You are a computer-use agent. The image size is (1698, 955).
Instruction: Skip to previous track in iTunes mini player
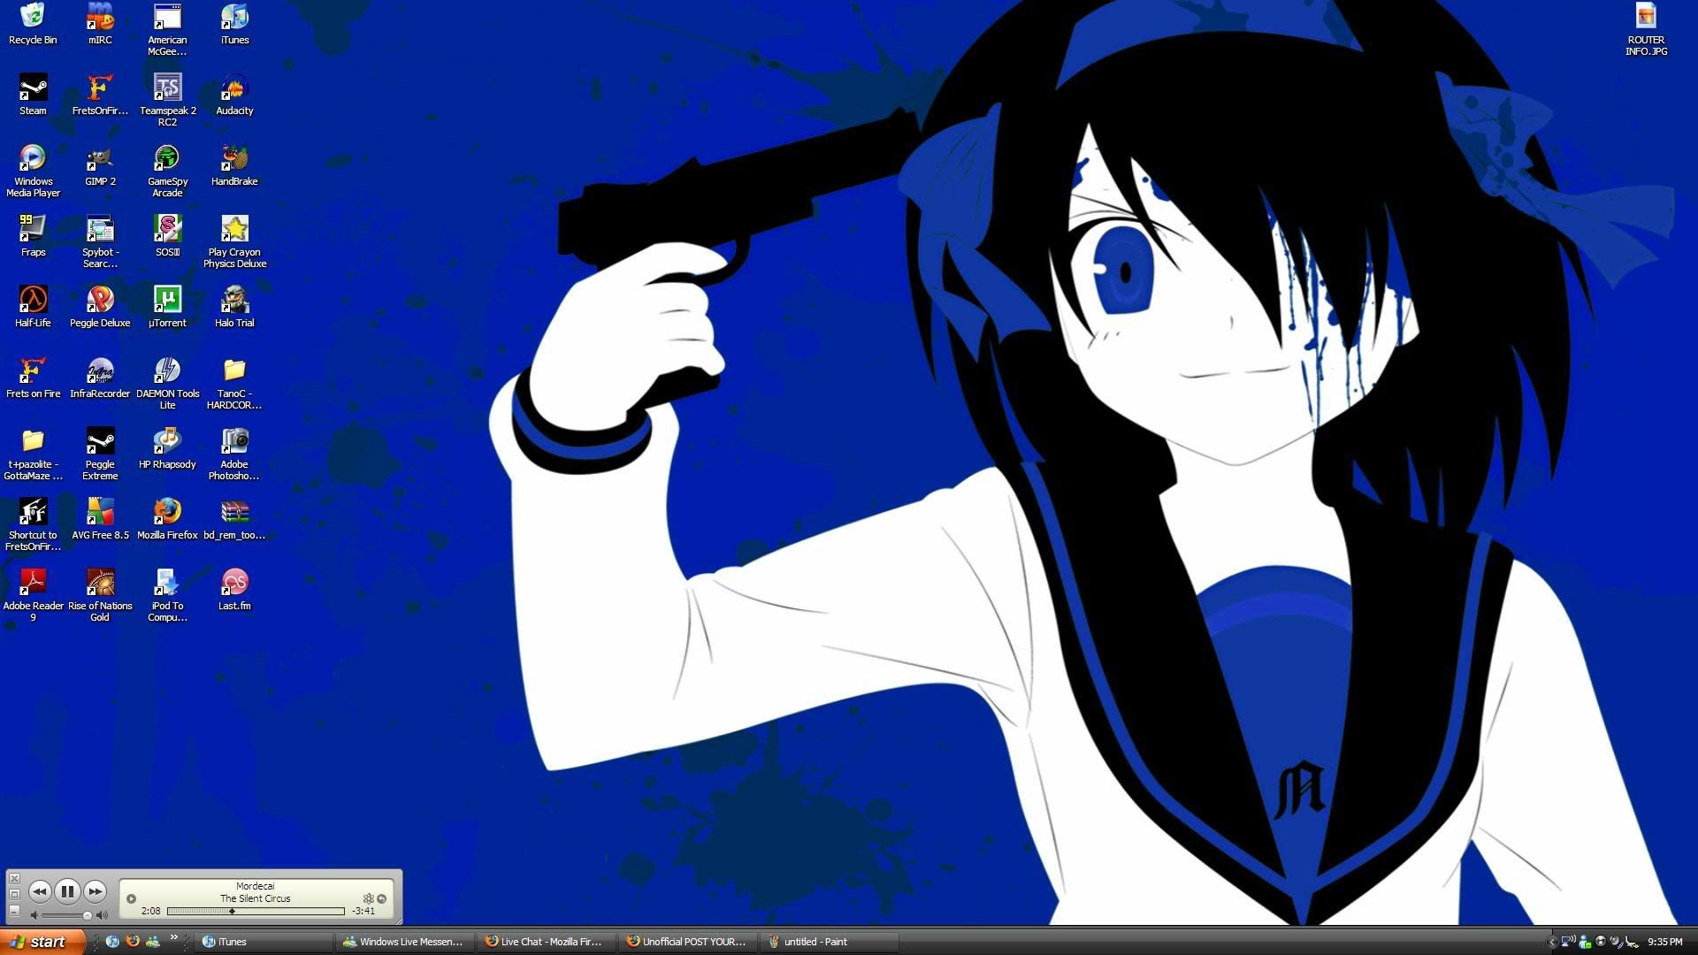[x=39, y=891]
